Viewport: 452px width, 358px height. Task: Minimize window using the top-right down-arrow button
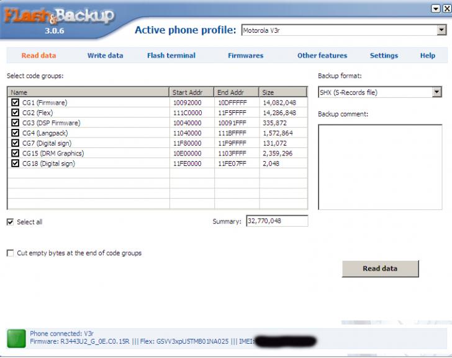click(436, 9)
